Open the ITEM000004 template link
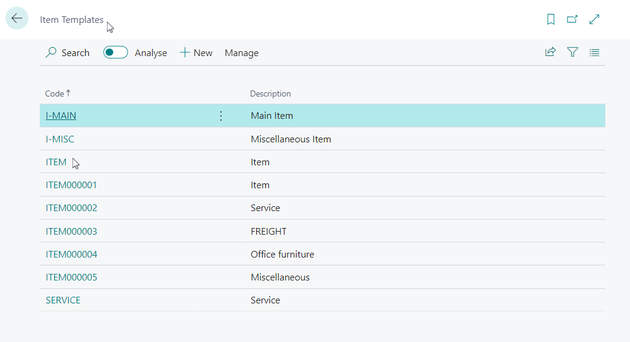The image size is (630, 342). pyautogui.click(x=71, y=254)
